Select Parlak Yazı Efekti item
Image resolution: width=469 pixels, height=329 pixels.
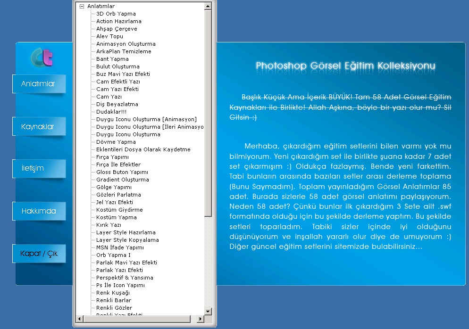pos(120,270)
